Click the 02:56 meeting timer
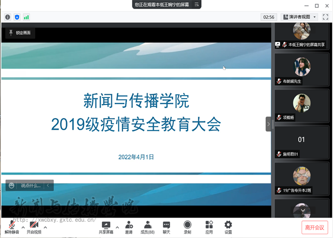 pos(269,17)
